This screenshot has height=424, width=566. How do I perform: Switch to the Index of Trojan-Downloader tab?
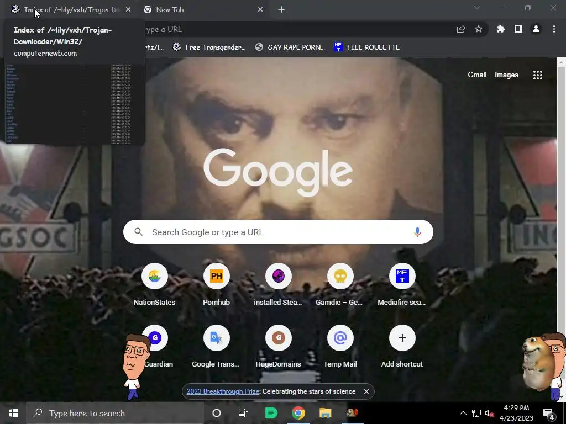(69, 10)
